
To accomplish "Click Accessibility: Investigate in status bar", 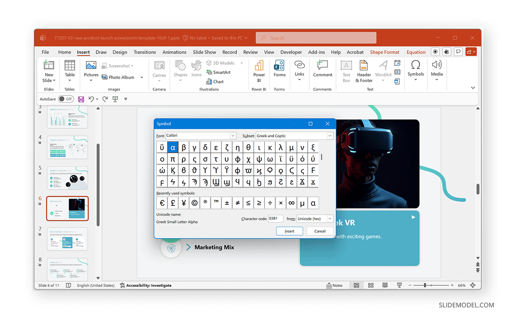I will (x=145, y=285).
